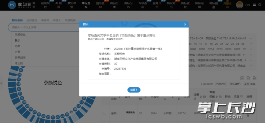This screenshot has height=123, width=265.
Task: Expand the 0202 0203 group filter row
Action: (x=251, y=49)
